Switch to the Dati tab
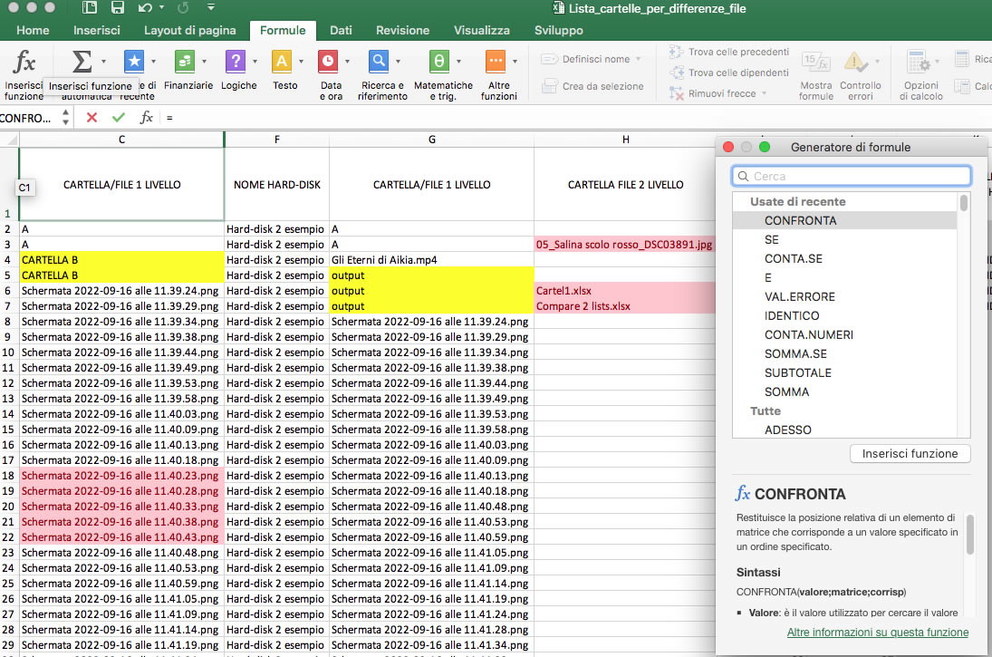This screenshot has width=992, height=657. click(x=341, y=31)
